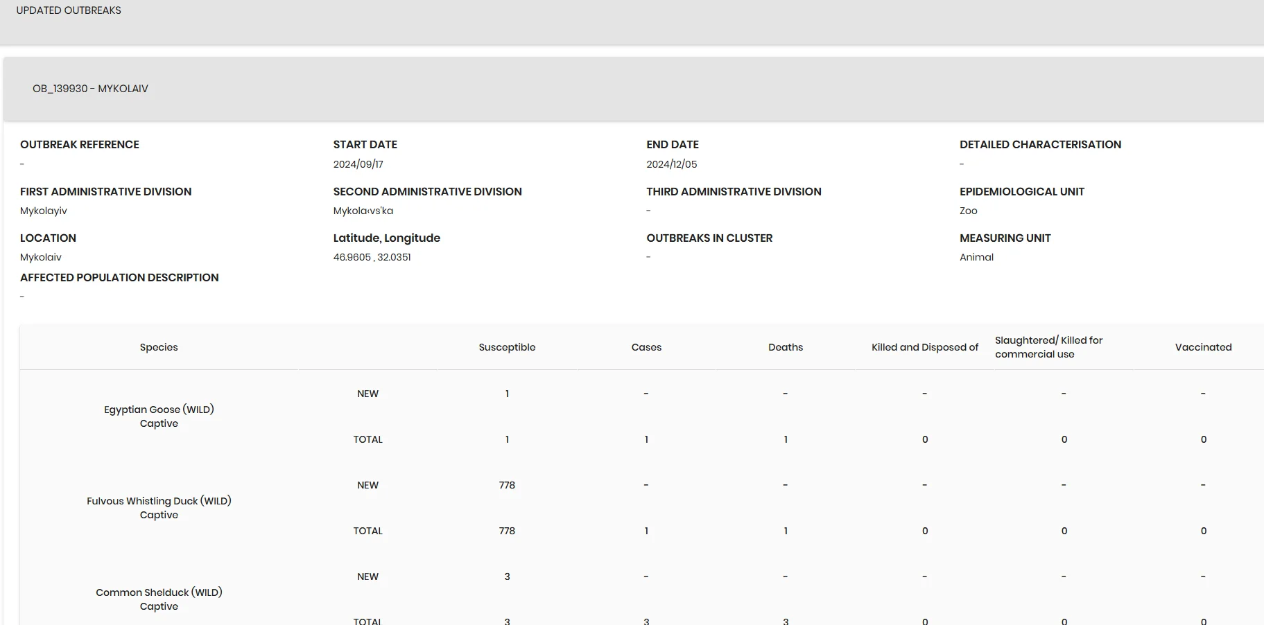1264x625 pixels.
Task: Click the AFFECTED POPULATION DESCRIPTION label
Action: click(x=119, y=277)
